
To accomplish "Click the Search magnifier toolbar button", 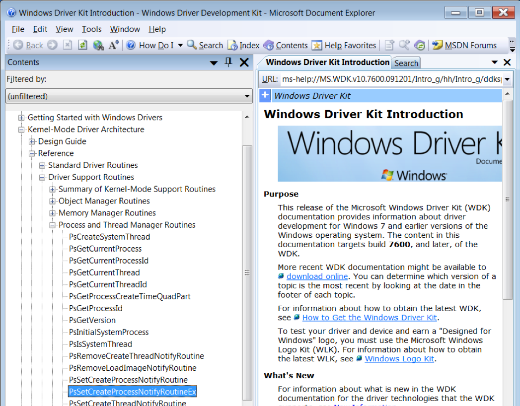I will (205, 45).
